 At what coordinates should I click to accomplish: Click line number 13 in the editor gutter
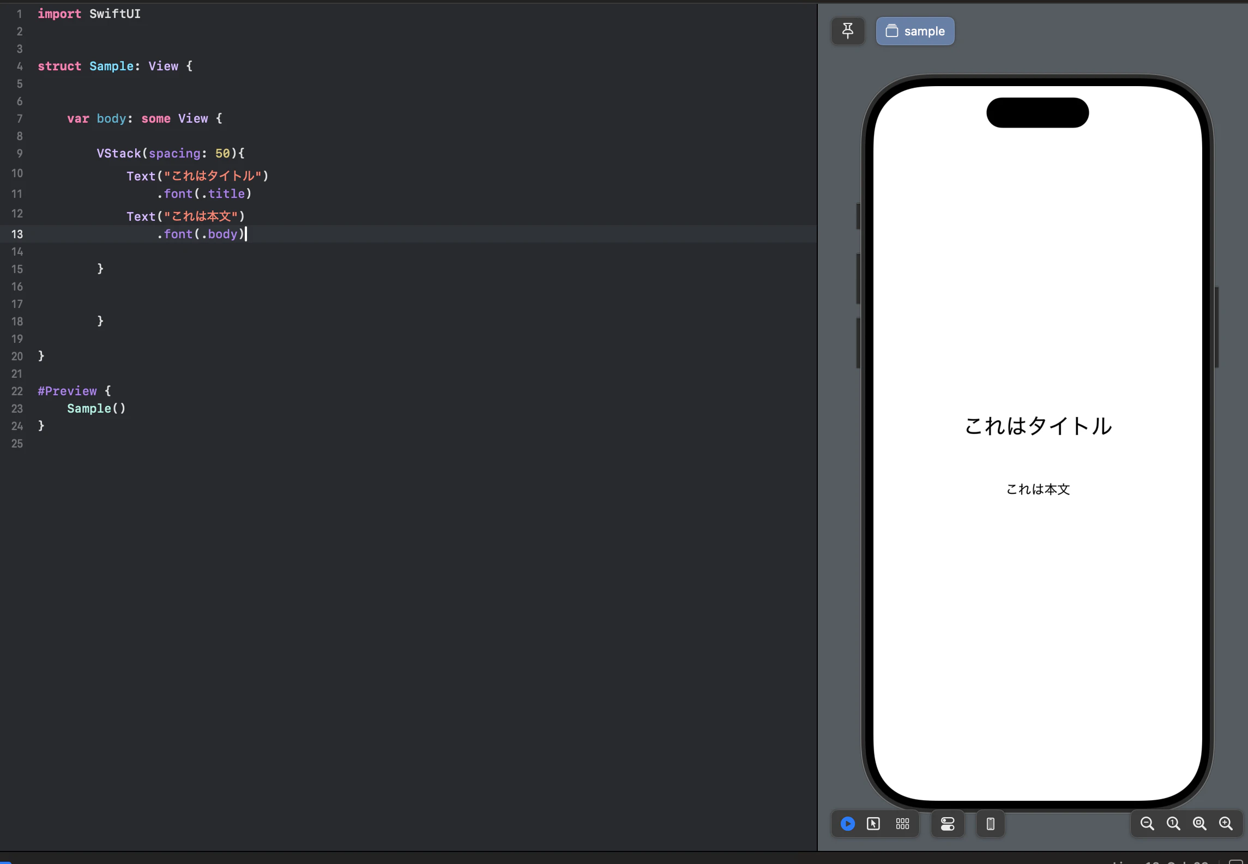[17, 234]
